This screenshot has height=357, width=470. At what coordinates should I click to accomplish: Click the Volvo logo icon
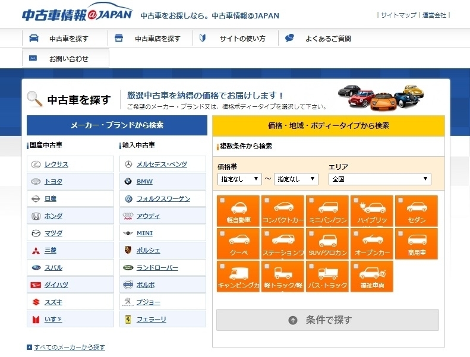click(128, 285)
